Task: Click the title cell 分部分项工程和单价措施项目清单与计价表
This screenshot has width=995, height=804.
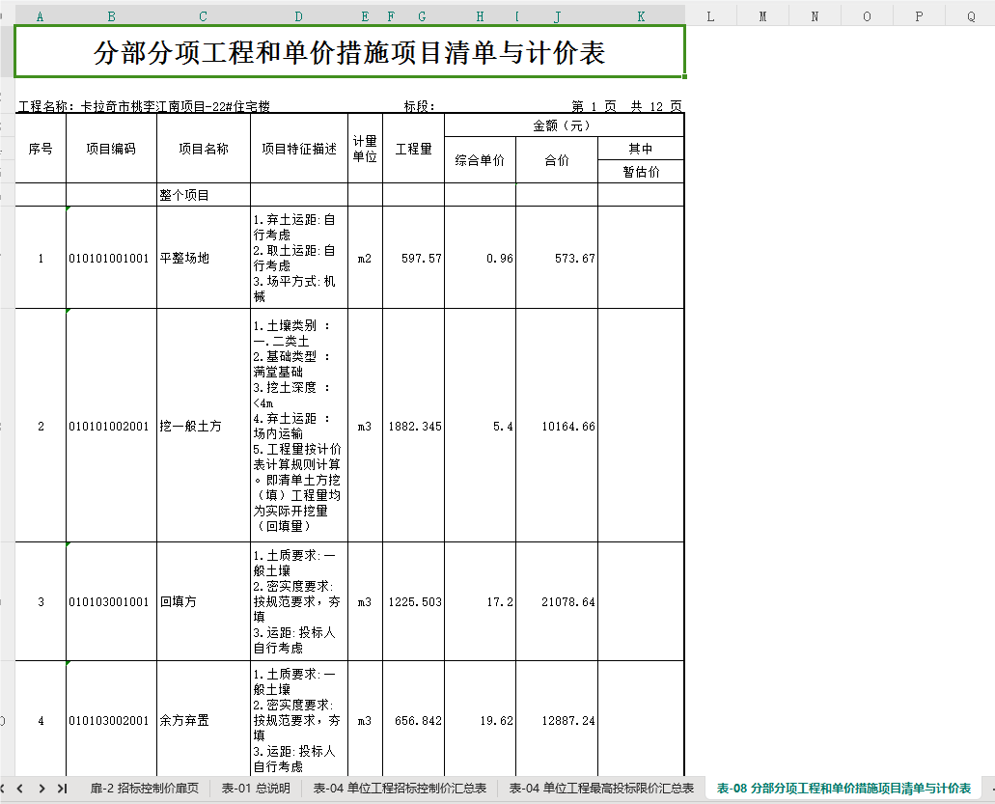Action: tap(349, 51)
